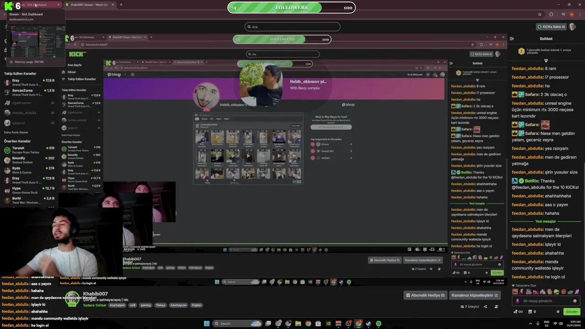Select the gaming tag
The image size is (585, 329).
[145, 305]
